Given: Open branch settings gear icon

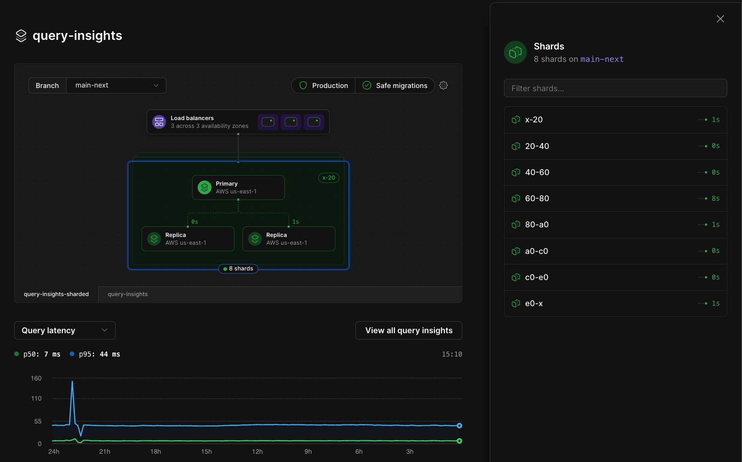Looking at the screenshot, I should (443, 85).
